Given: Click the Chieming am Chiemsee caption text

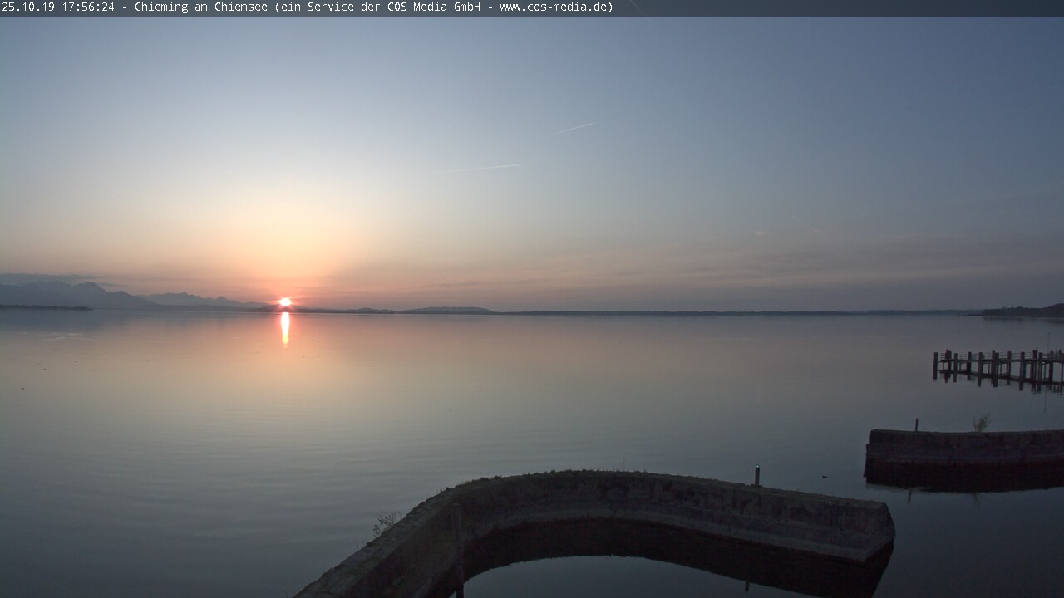Looking at the screenshot, I should (x=200, y=7).
